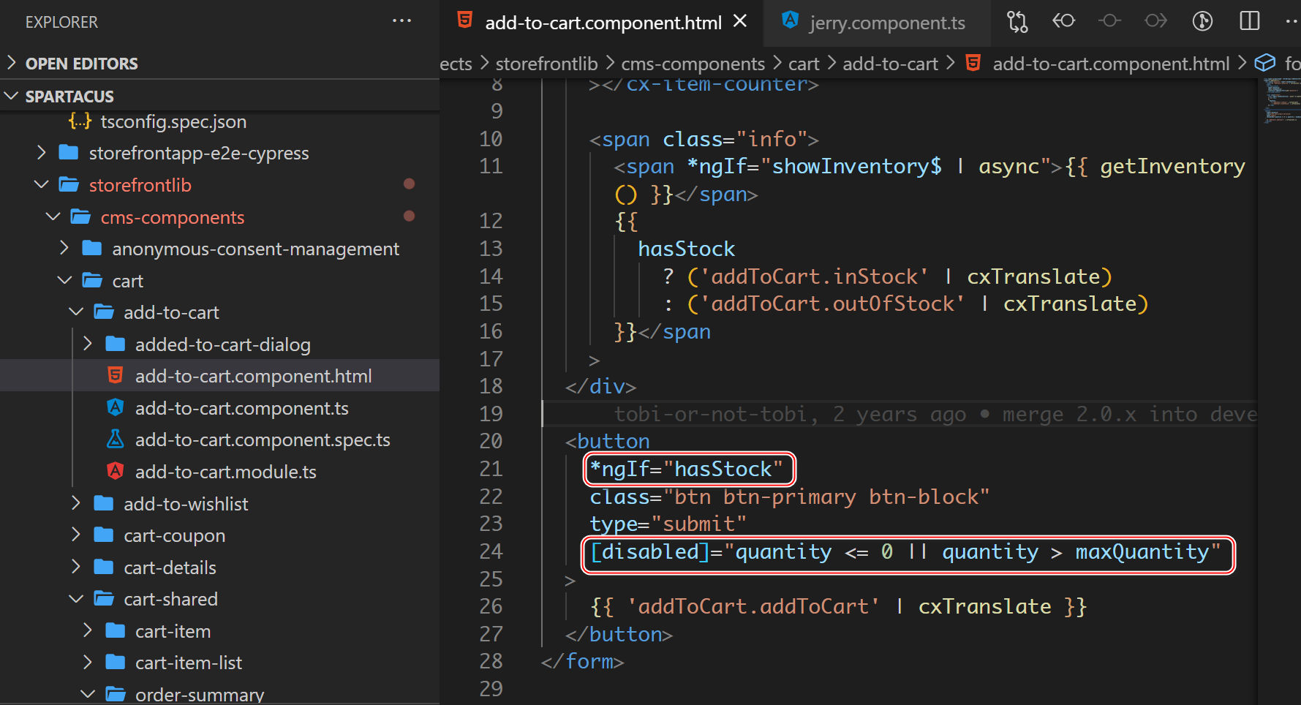Click the minimap code overview
Screen dimensions: 1301x705
click(1281, 99)
